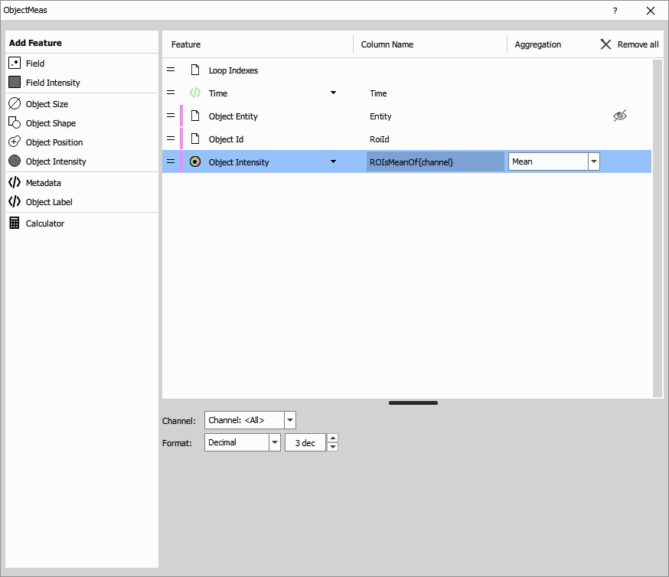Viewport: 669px width, 577px height.
Task: Toggle visibility of Object Entity row
Action: [x=620, y=116]
